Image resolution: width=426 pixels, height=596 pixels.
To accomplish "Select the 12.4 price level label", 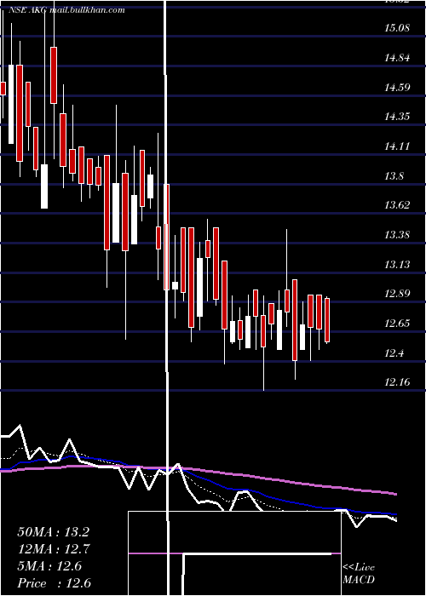I will click(x=394, y=353).
